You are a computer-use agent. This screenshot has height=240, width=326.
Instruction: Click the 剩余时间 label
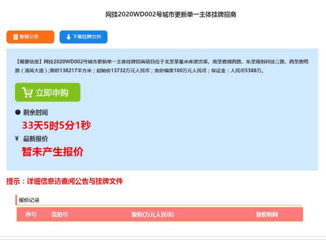[35, 113]
